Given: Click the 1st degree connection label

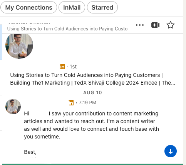Looking at the screenshot, I should coord(73,67).
